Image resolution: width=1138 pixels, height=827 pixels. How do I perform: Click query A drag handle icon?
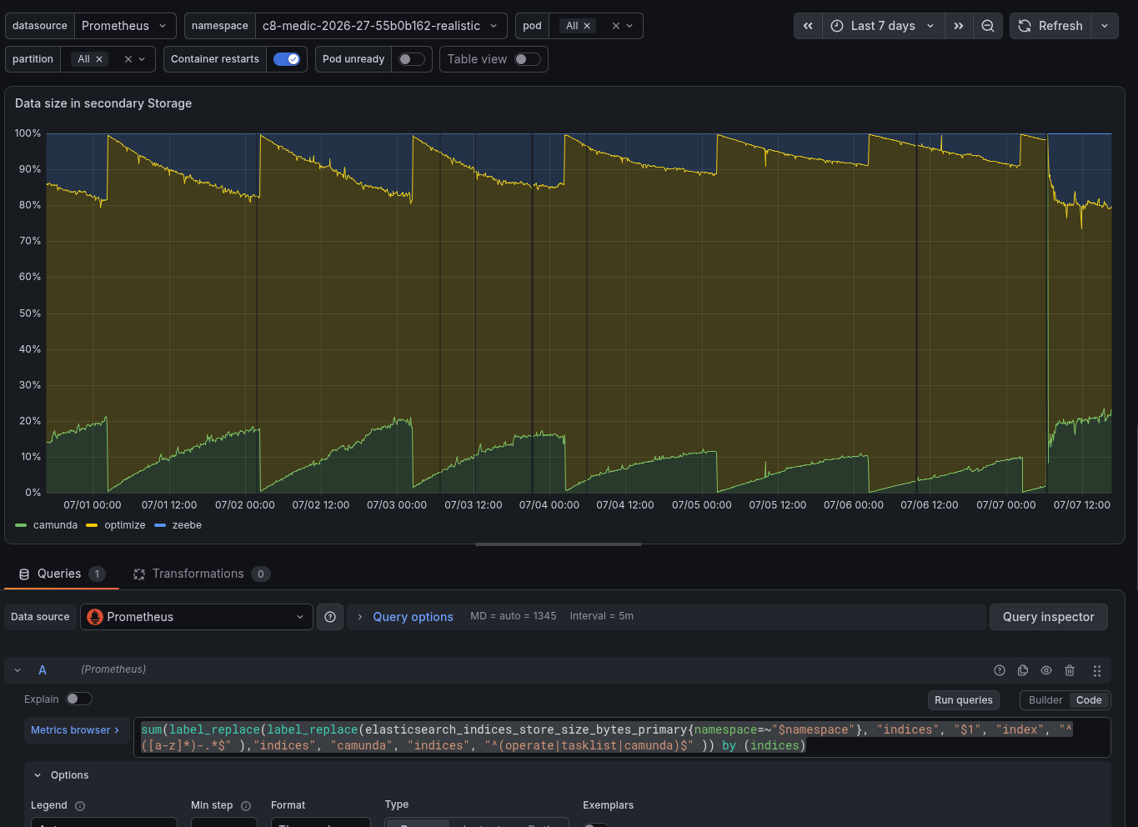point(1097,670)
